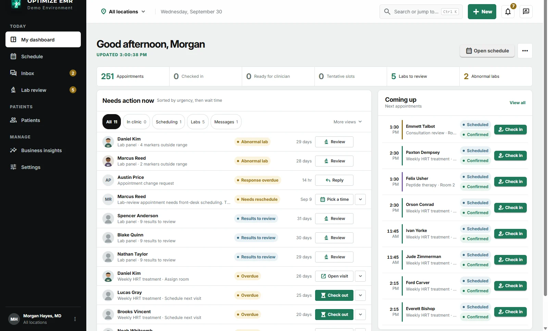Click the 5 Labs to review stat card

point(423,76)
